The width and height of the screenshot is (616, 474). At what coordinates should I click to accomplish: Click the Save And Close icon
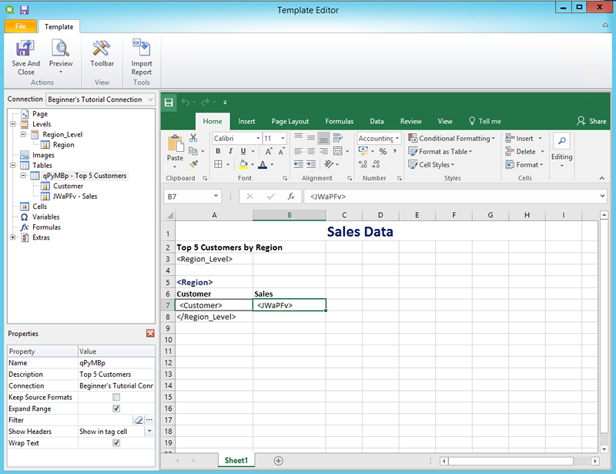(x=25, y=49)
